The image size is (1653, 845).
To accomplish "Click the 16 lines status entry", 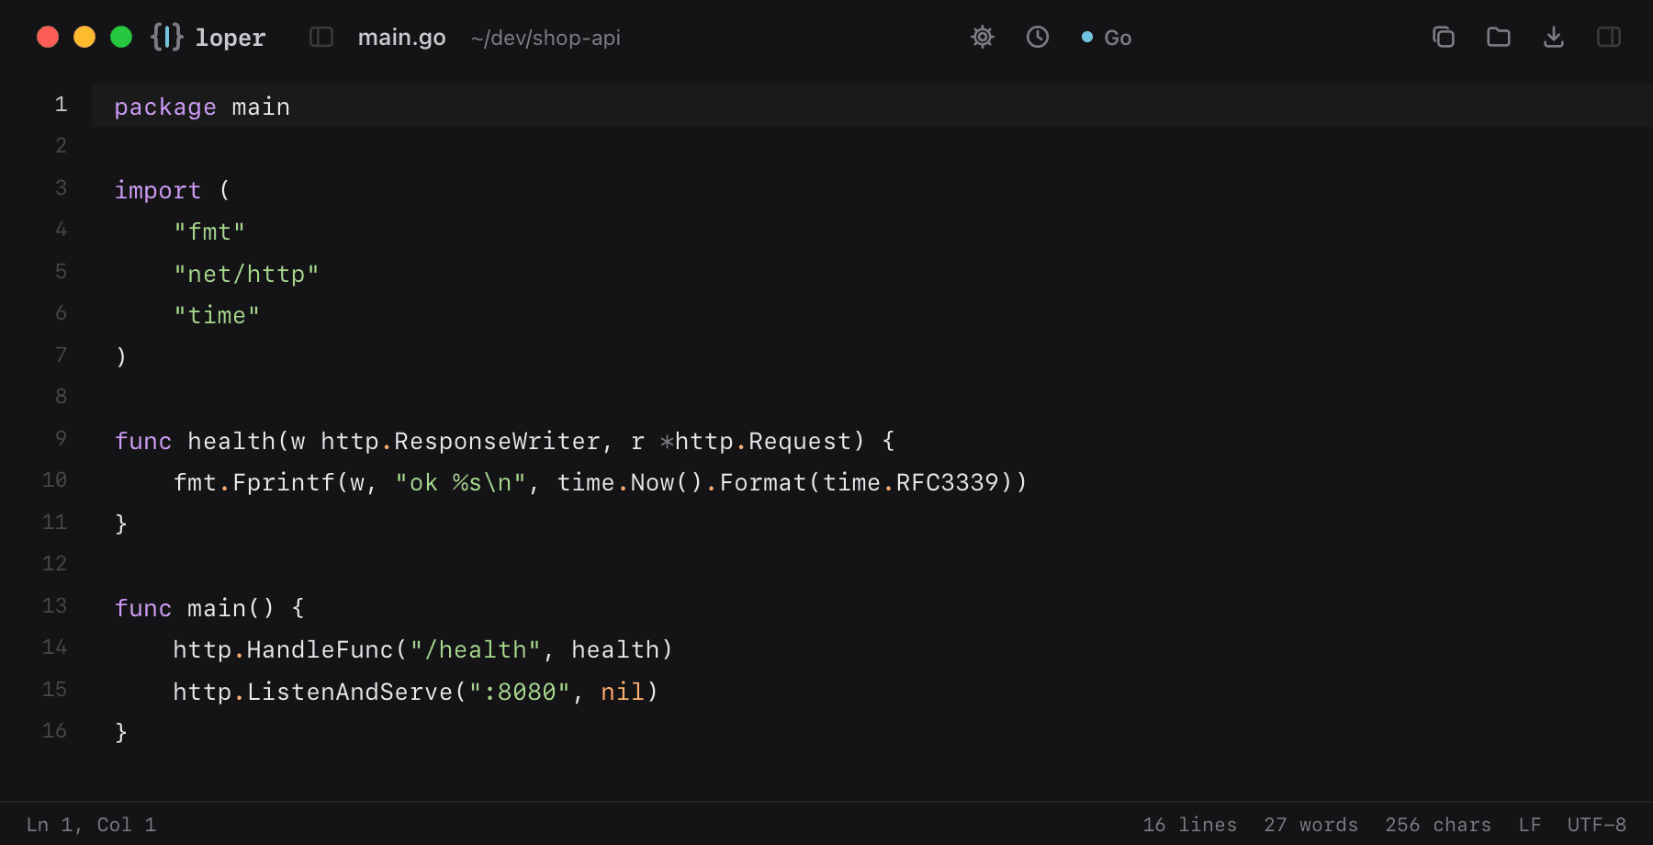I will 1190,825.
